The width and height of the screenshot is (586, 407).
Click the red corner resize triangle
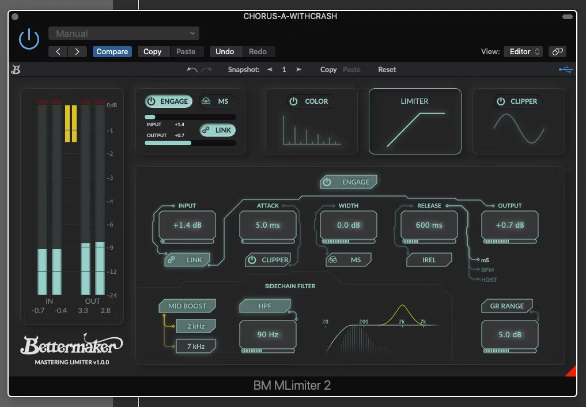572,371
